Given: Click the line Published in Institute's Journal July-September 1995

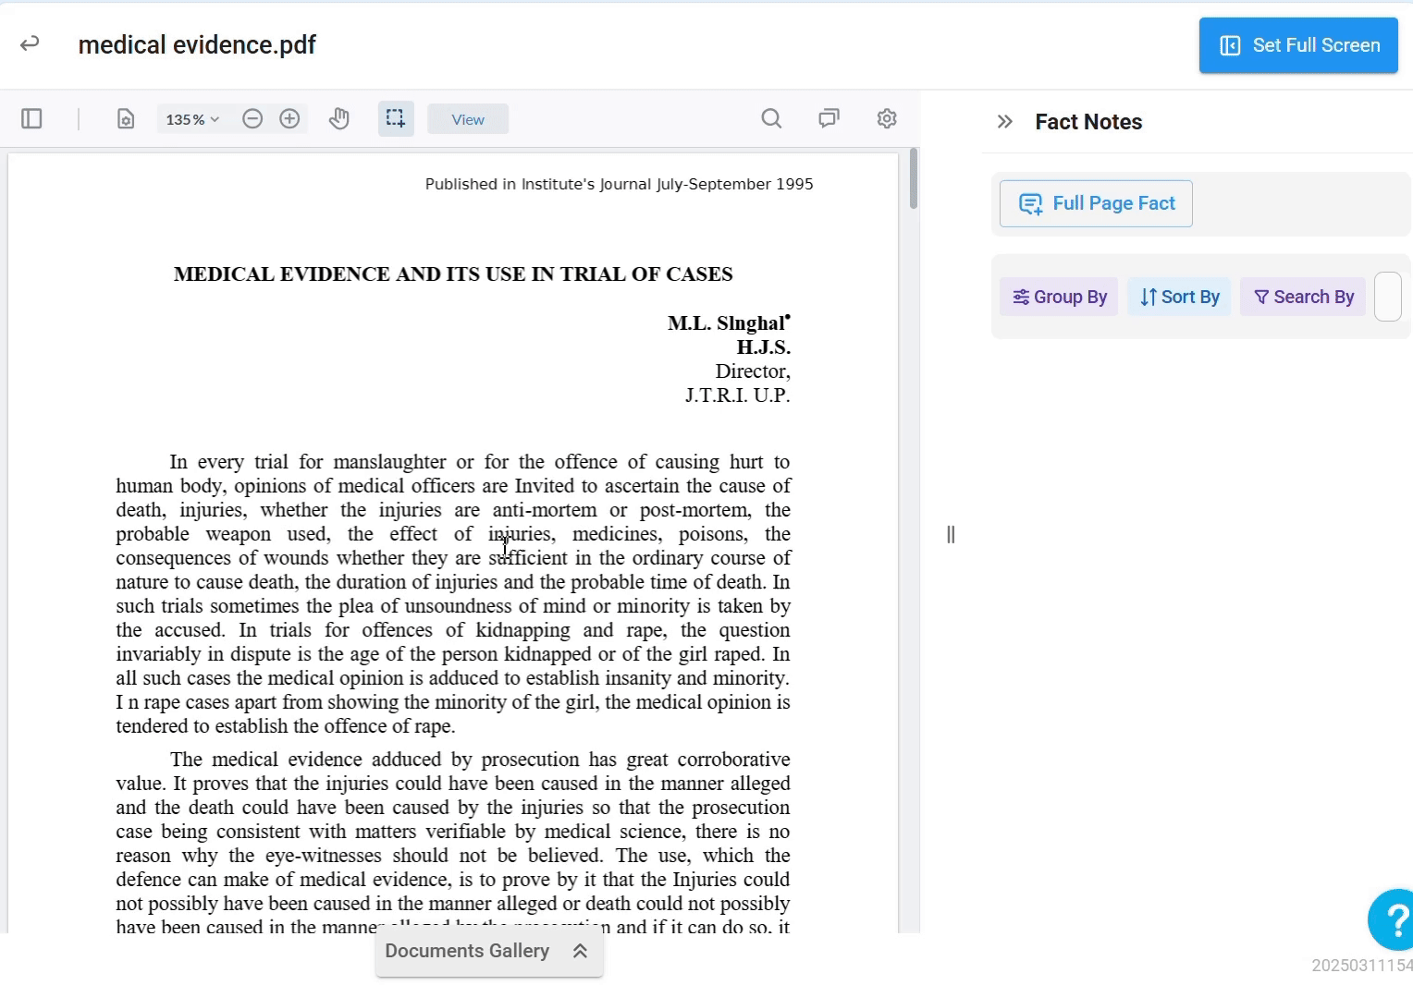Looking at the screenshot, I should tap(619, 184).
